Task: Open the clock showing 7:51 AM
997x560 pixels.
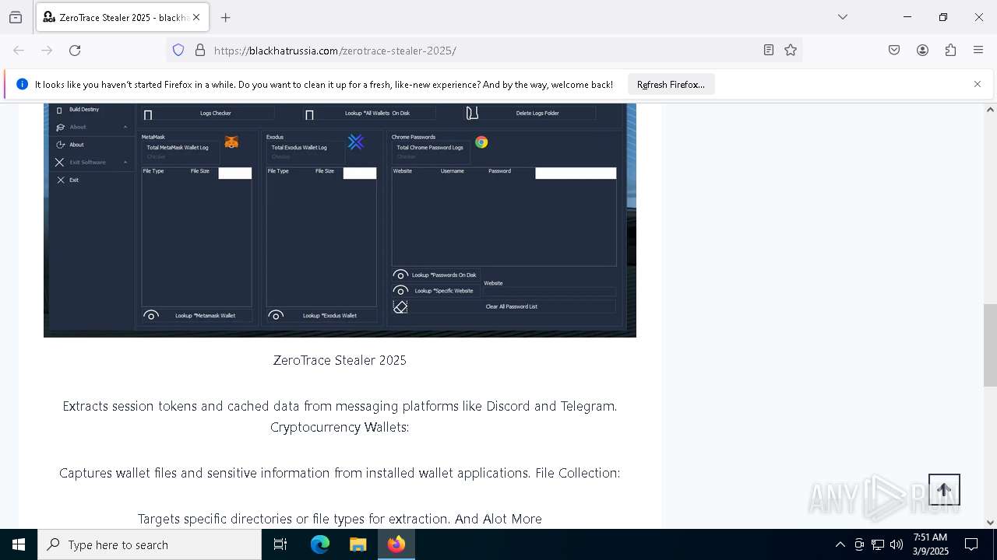Action: [x=930, y=544]
